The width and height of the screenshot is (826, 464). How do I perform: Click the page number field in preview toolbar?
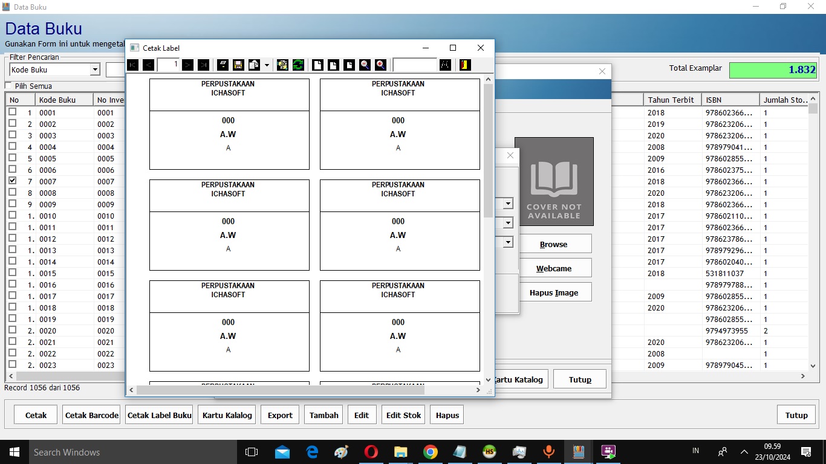(168, 65)
